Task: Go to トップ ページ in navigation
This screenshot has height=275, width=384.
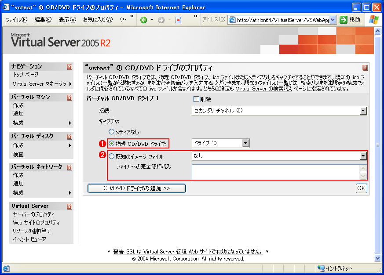Action: pyautogui.click(x=26, y=75)
